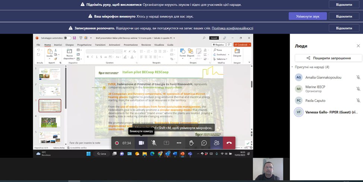Open the Forme shapes gallery
The image size is (363, 182).
click(183, 53)
